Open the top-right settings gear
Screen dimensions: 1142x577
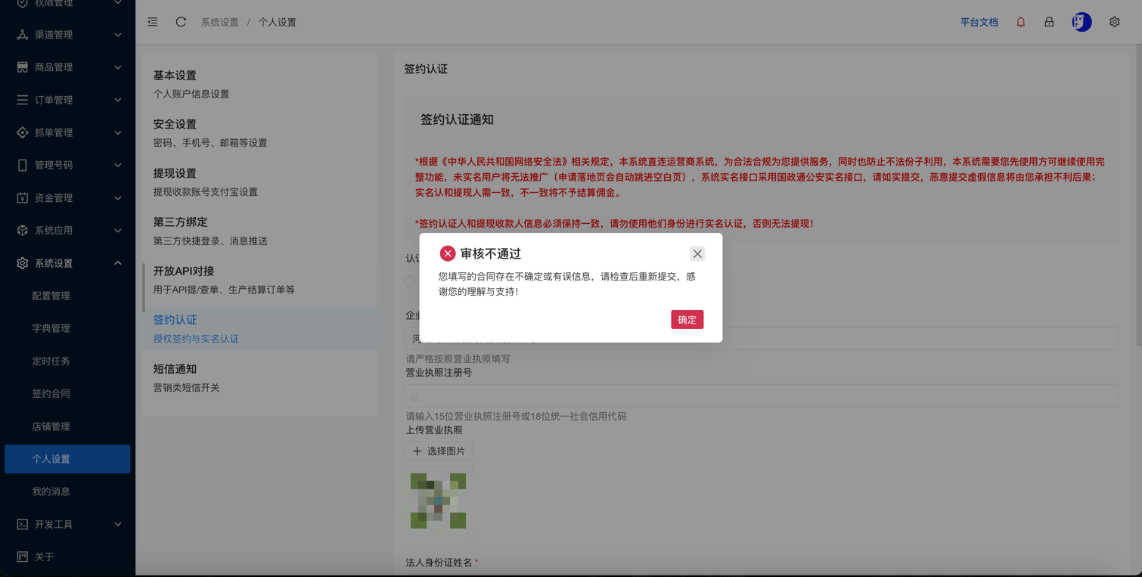pyautogui.click(x=1114, y=22)
